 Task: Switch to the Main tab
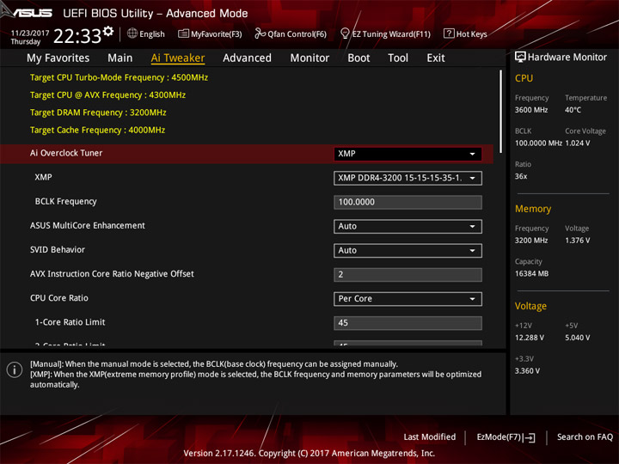pos(120,58)
